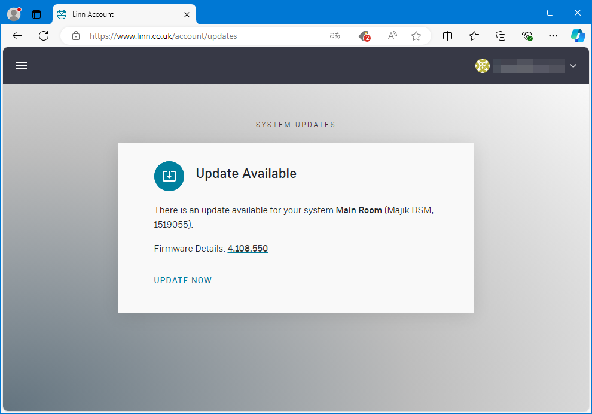The height and width of the screenshot is (414, 592).
Task: Open a new browser tab
Action: coord(209,14)
